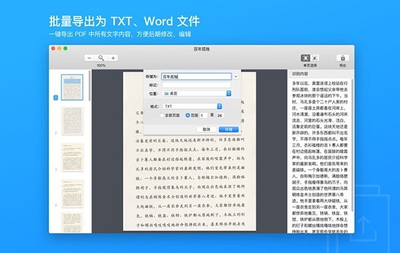This screenshot has height=253, width=400.
Task: Open the 位置 location dropdown
Action: click(197, 93)
